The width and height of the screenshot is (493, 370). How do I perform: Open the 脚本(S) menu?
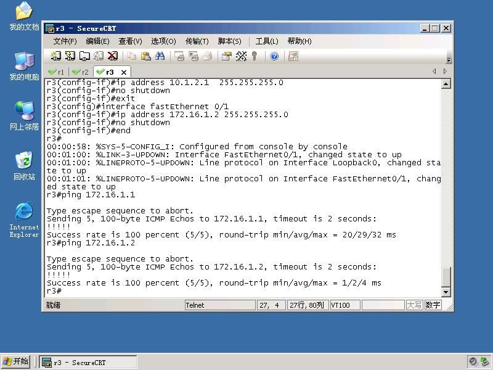pos(229,41)
